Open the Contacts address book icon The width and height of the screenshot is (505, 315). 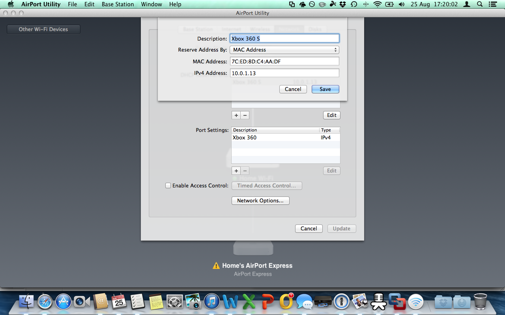pos(101,302)
